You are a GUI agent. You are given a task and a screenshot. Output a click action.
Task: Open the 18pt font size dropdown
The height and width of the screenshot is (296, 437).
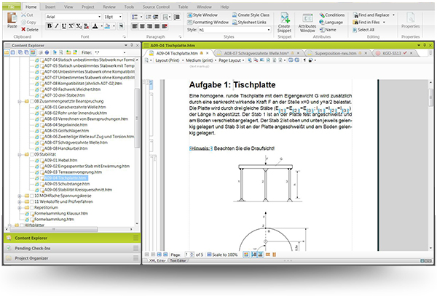point(120,17)
